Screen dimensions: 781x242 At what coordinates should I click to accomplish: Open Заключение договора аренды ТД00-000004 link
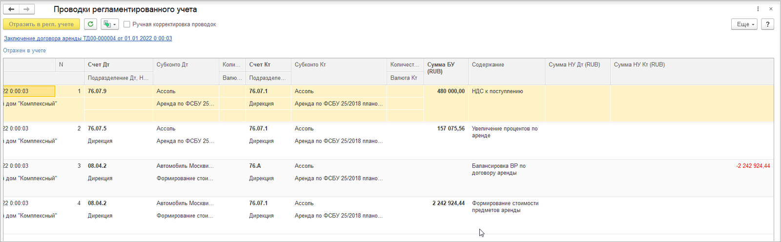[x=88, y=38]
